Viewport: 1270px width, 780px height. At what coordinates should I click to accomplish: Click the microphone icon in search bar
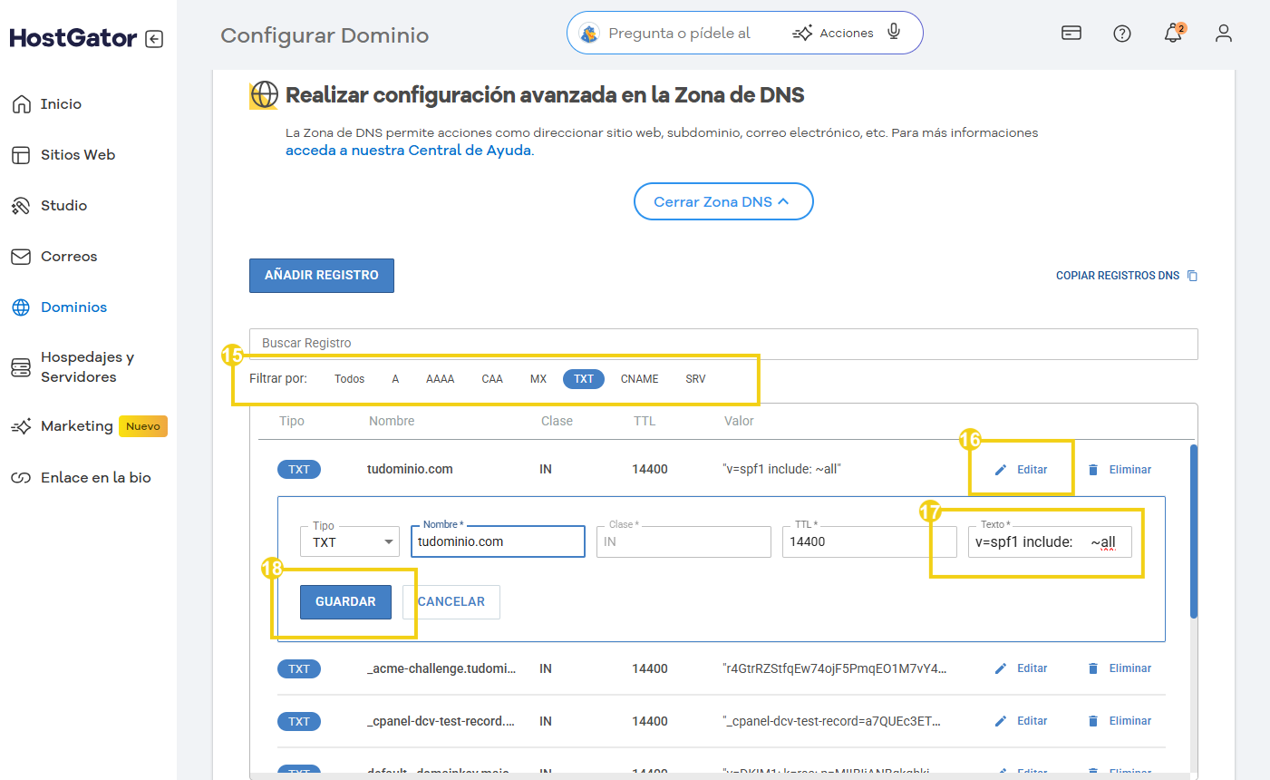pos(894,33)
